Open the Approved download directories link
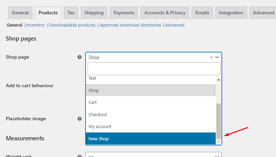This screenshot has height=157, width=276. click(x=130, y=25)
